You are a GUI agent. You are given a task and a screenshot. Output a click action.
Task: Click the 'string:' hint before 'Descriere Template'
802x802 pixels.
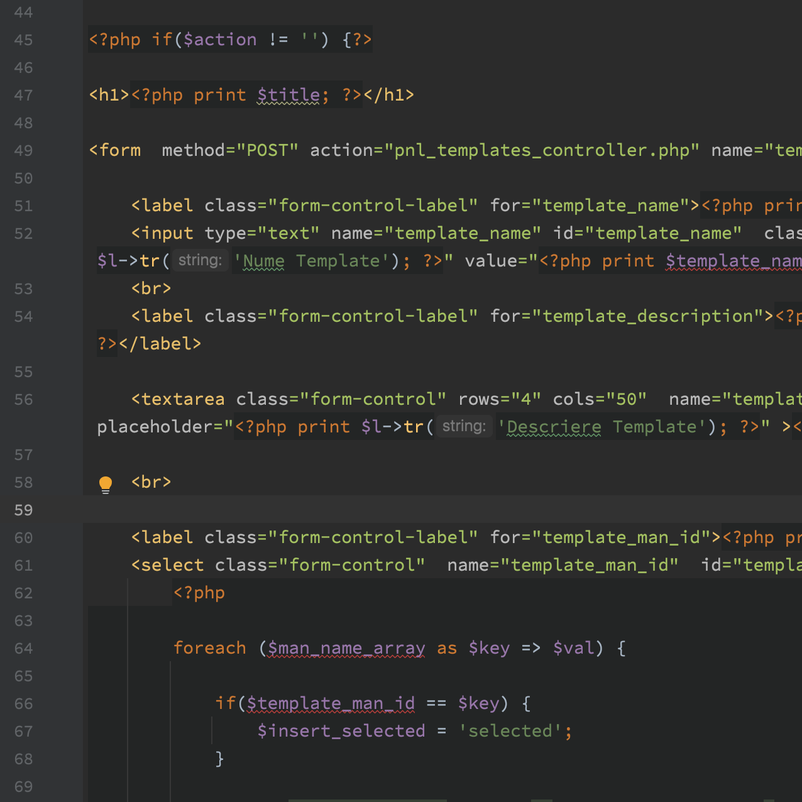pos(464,426)
